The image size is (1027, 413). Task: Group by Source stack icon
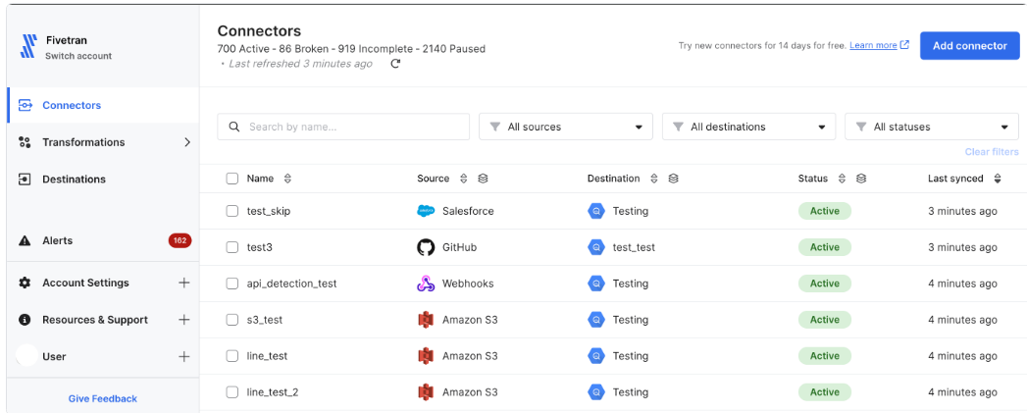[x=483, y=179]
